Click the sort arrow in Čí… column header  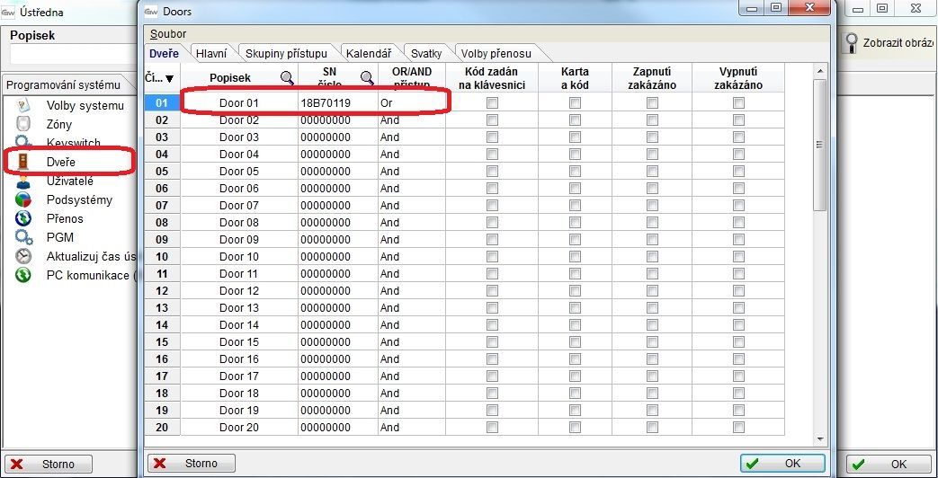[169, 79]
